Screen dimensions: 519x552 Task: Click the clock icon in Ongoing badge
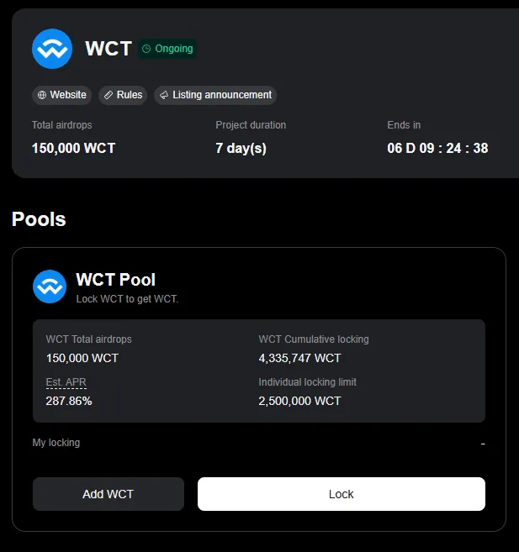tap(146, 49)
